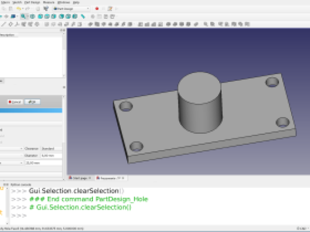Expand the depth type dropdown

(x=11, y=163)
